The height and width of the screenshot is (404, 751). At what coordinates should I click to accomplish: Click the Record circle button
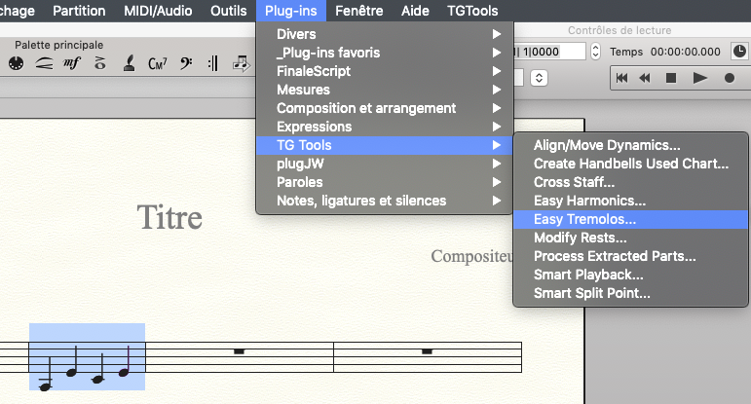(x=730, y=78)
